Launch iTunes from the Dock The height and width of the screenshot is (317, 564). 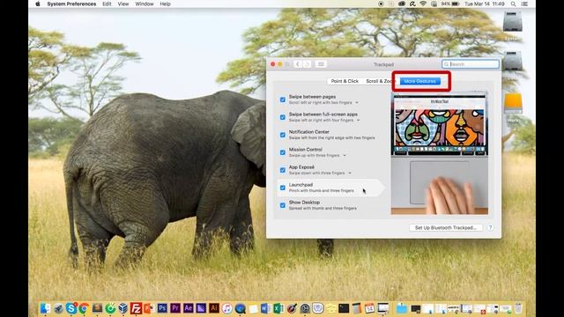tap(227, 308)
